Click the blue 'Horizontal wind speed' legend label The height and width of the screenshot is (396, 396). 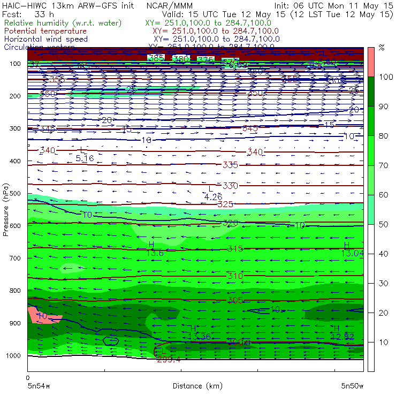point(45,39)
